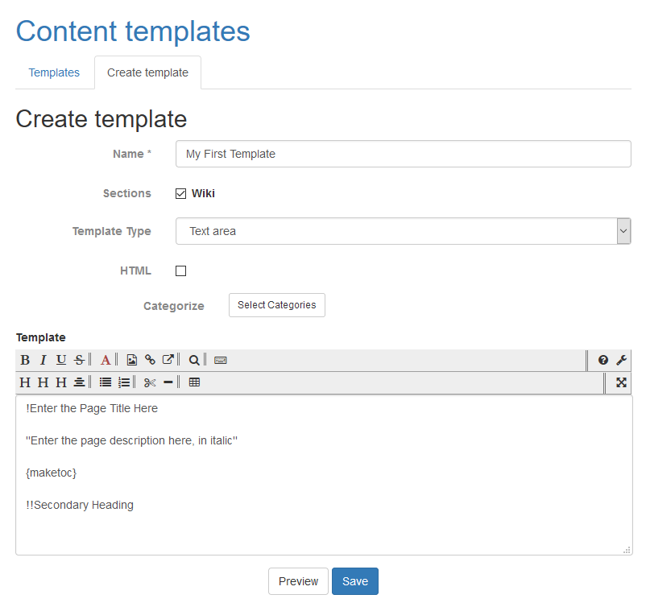This screenshot has height=603, width=646.
Task: Open editor settings with the wrench icon
Action: tap(621, 360)
